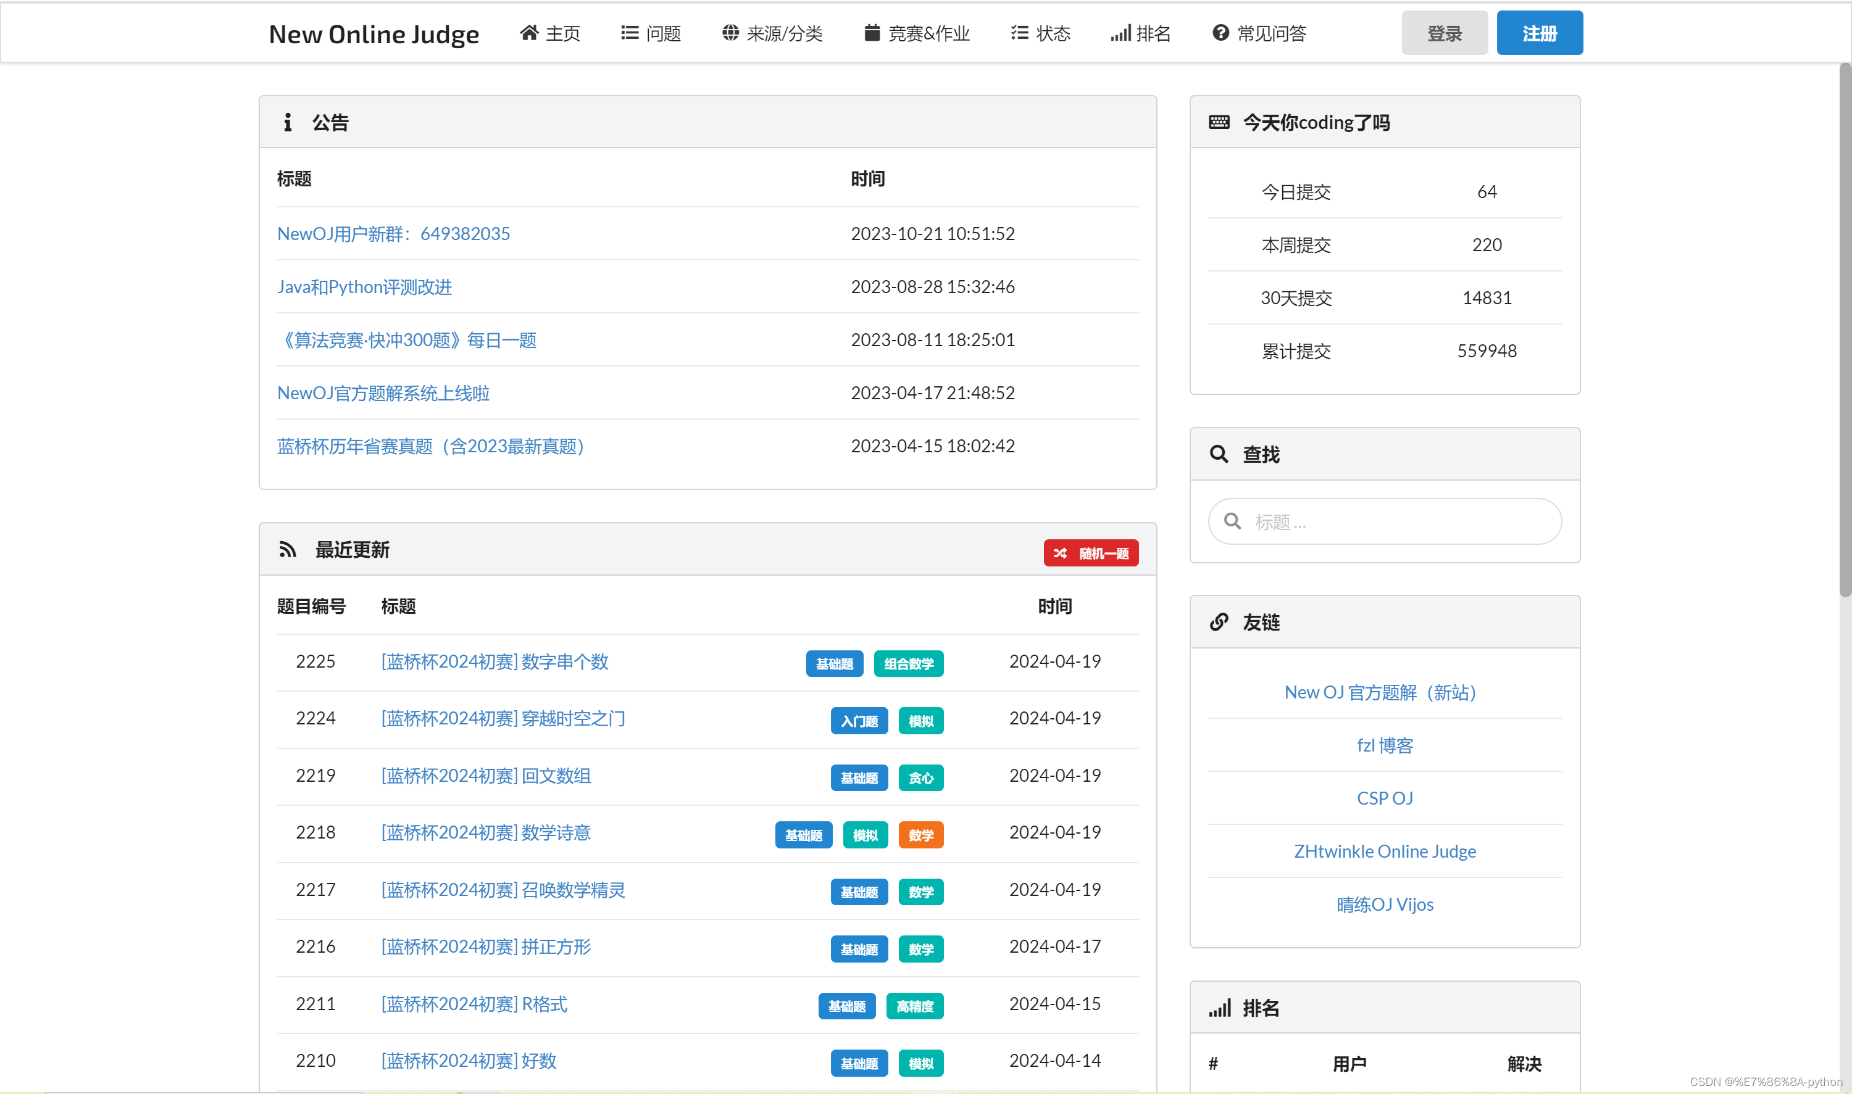1852x1094 pixels.
Task: Click 贪心 tag on problem 2219
Action: pos(920,777)
